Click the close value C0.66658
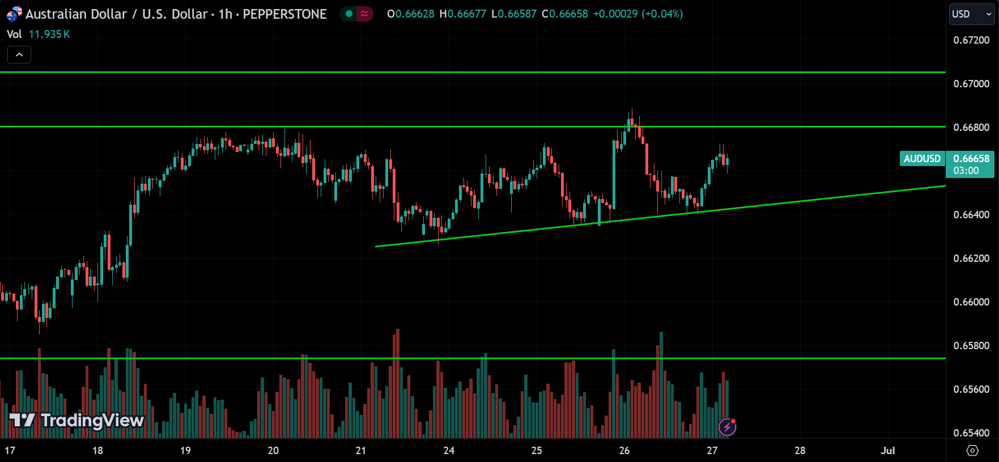The image size is (999, 462). pos(565,14)
